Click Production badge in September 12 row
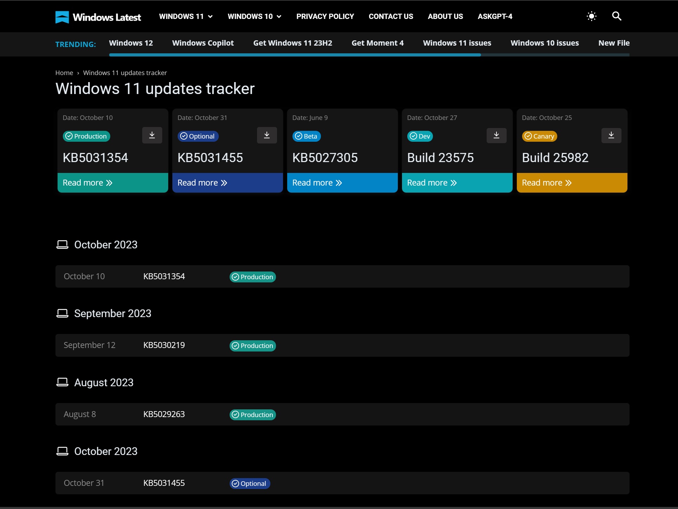Viewport: 678px width, 509px height. 253,346
